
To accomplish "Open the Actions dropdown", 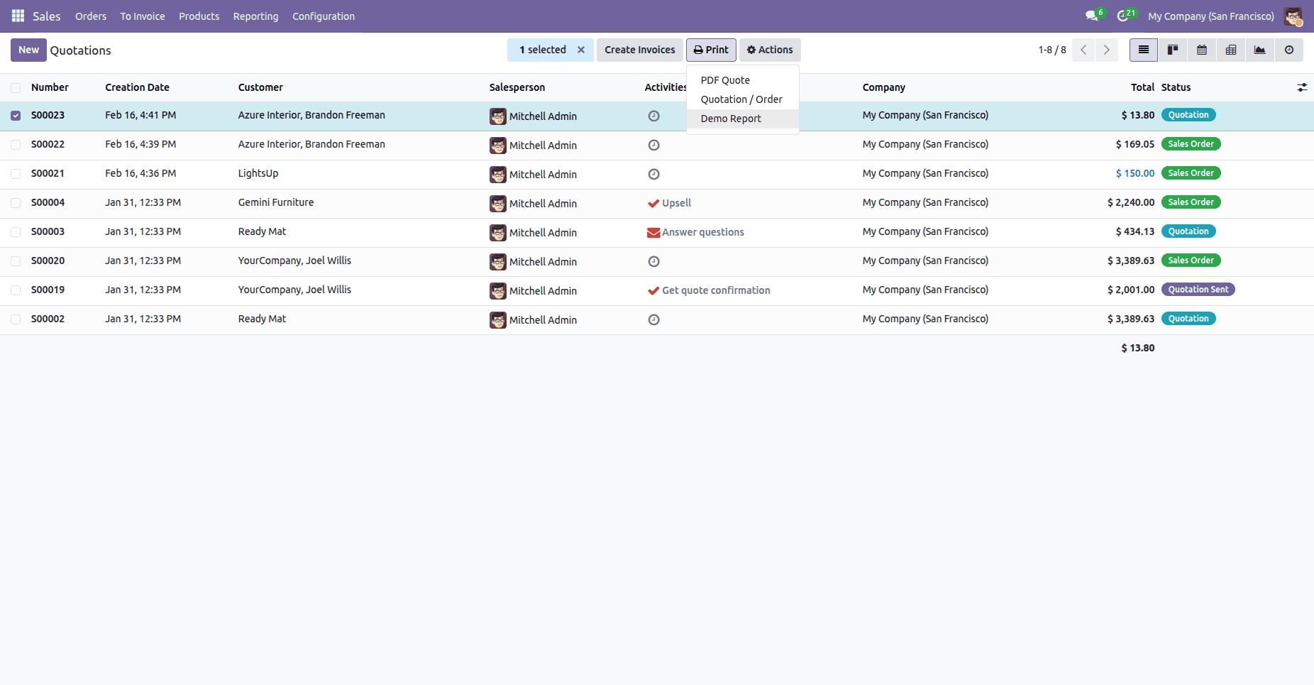I will 770,50.
